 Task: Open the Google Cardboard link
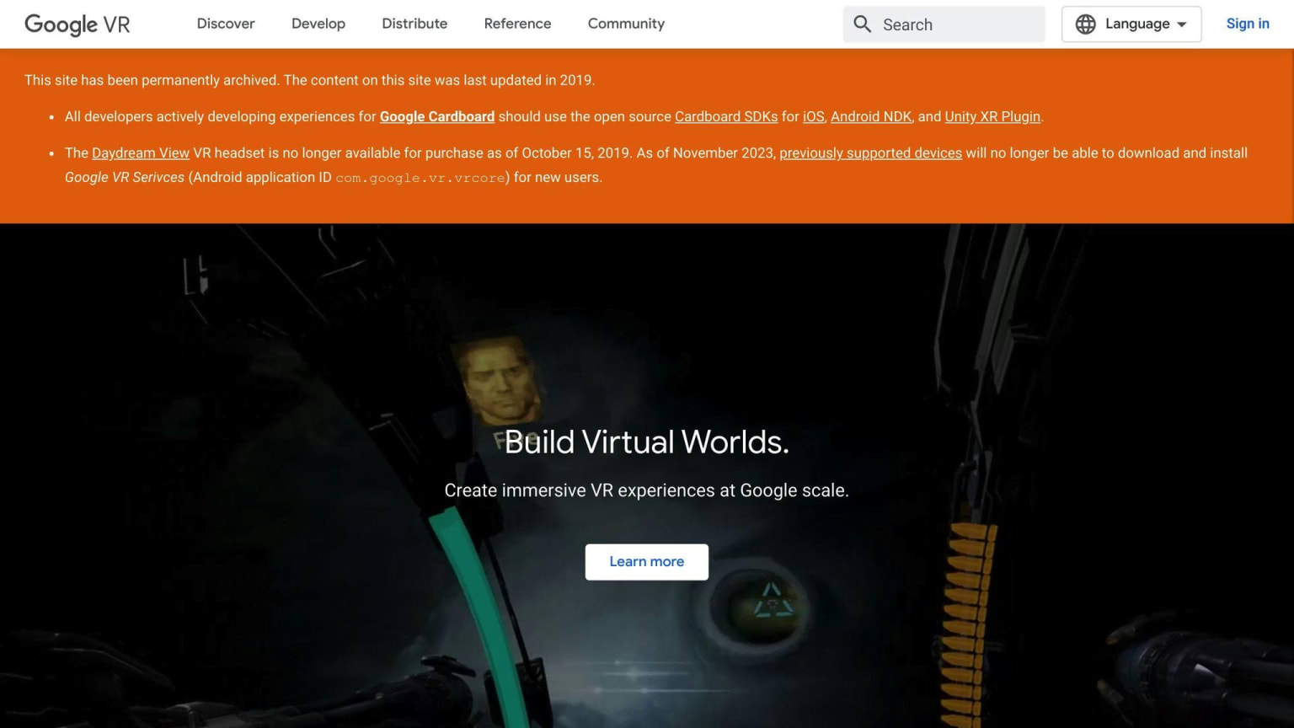point(437,116)
